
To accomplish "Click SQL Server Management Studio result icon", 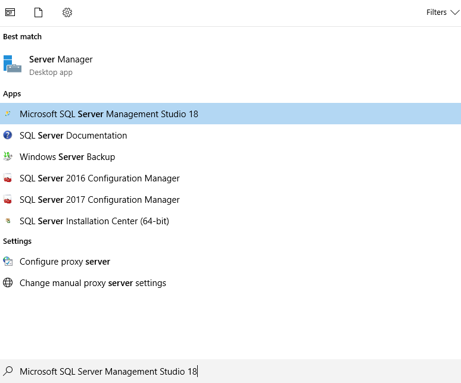I will [x=8, y=114].
